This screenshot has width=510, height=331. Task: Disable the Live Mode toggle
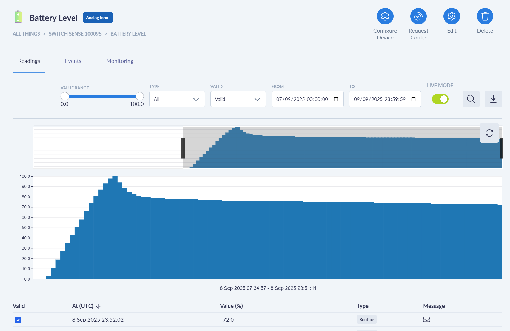(x=440, y=99)
